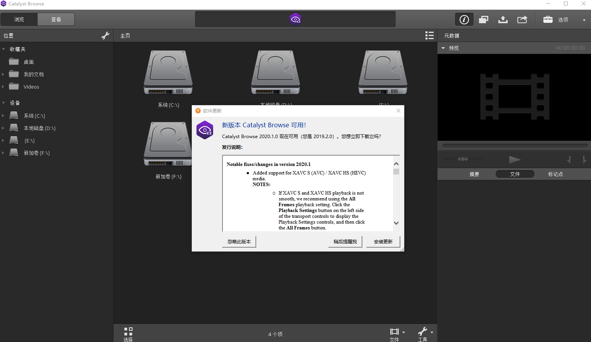Select 新加卷 (F:\) drive icon in sidebar
This screenshot has height=342, width=591.
14,152
